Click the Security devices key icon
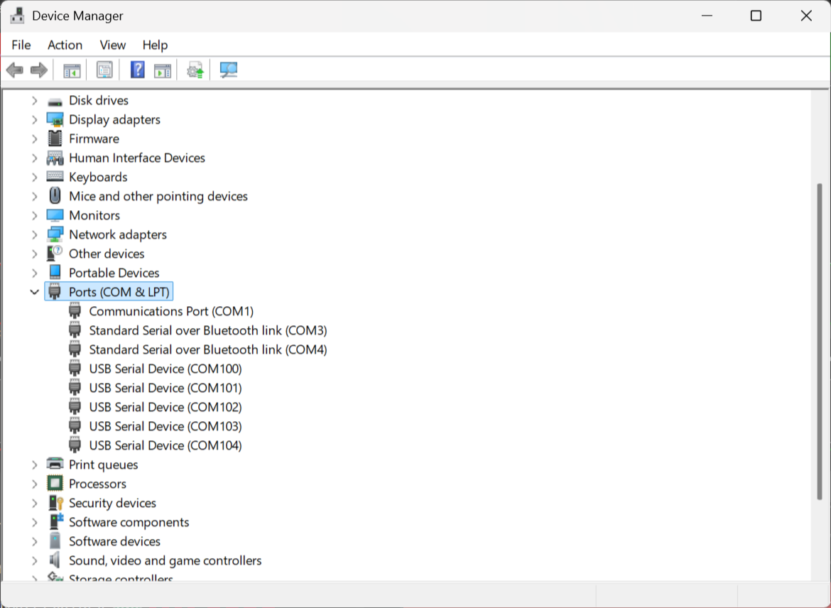Image resolution: width=831 pixels, height=608 pixels. click(55, 502)
